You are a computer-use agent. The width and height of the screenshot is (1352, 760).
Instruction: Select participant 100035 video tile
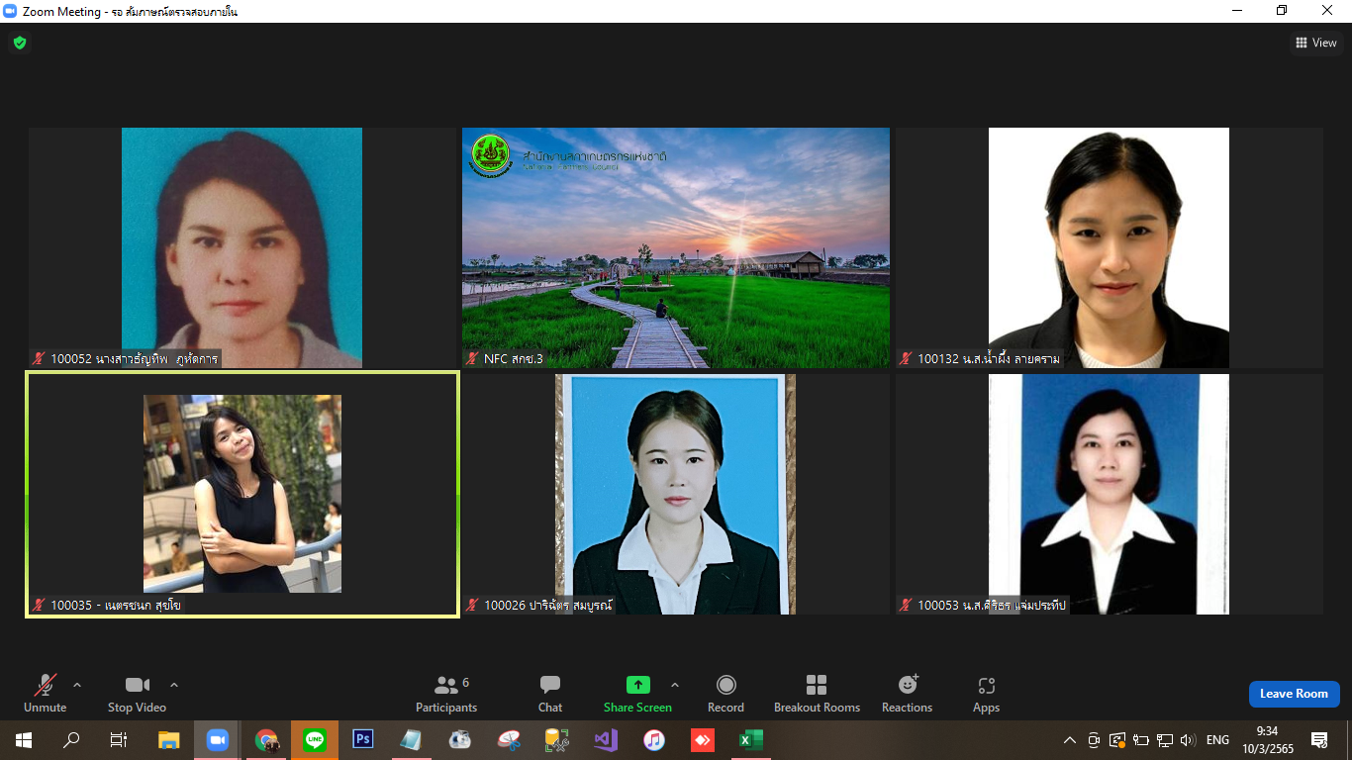(x=242, y=494)
